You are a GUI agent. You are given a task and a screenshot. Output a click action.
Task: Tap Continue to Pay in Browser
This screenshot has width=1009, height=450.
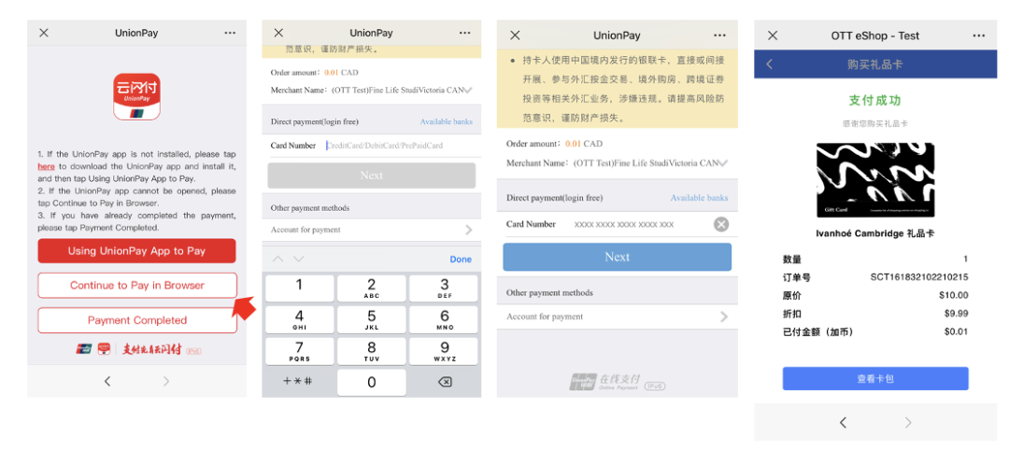(x=137, y=286)
